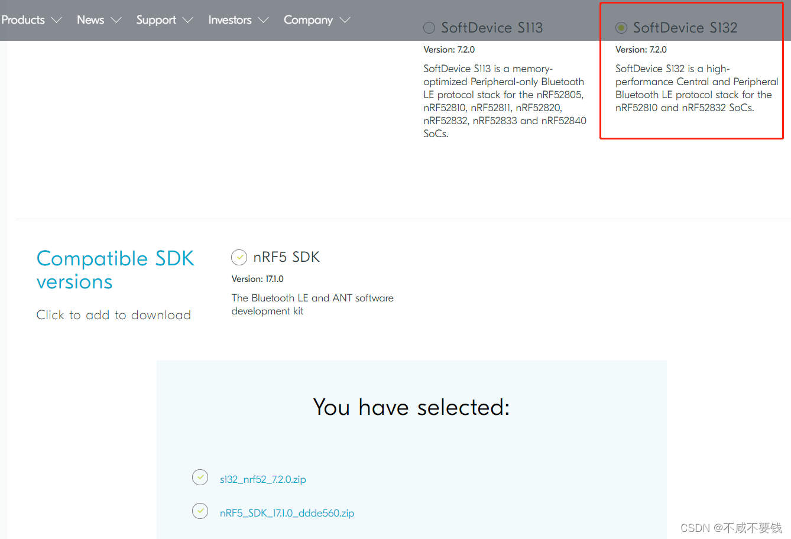The height and width of the screenshot is (539, 791).
Task: Expand the chevron next to Products
Action: point(56,20)
